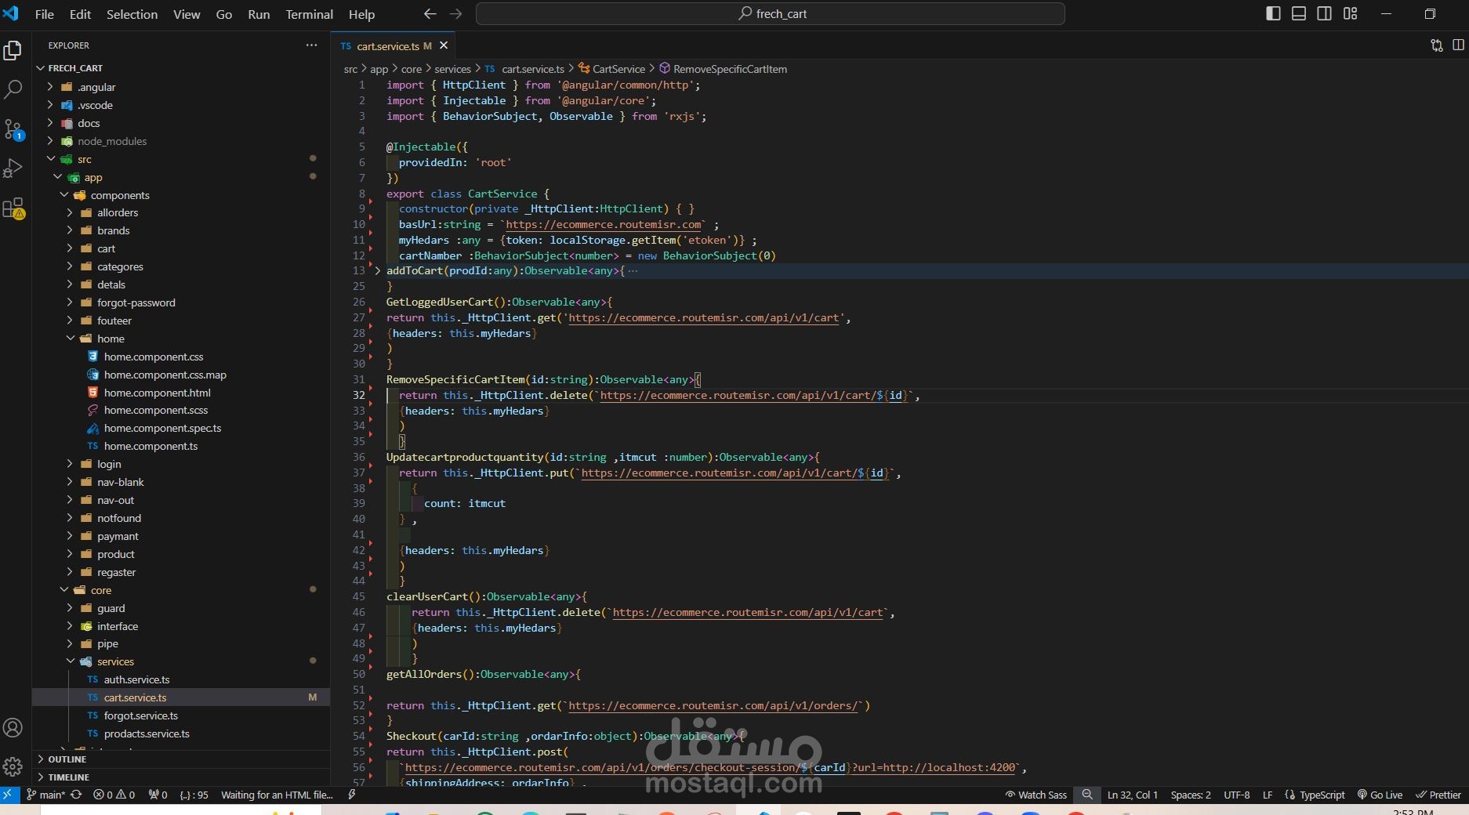This screenshot has height=815, width=1469.
Task: Toggle the secondary side bar layout icon
Action: (x=1324, y=14)
